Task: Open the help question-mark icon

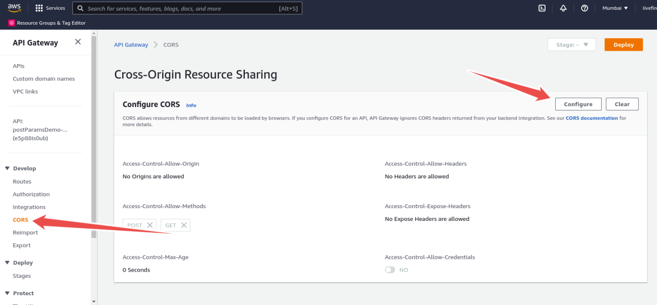Action: pyautogui.click(x=585, y=8)
